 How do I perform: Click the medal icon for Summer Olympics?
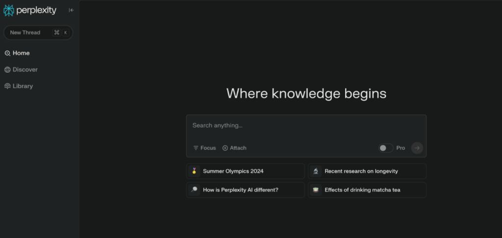[194, 171]
